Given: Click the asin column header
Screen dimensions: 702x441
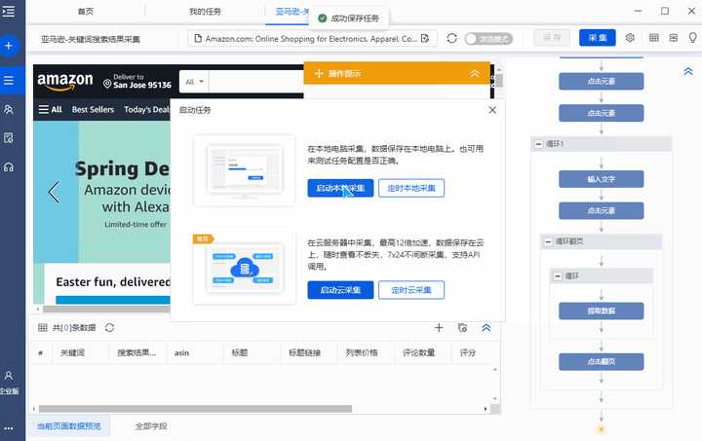Looking at the screenshot, I should click(x=181, y=352).
